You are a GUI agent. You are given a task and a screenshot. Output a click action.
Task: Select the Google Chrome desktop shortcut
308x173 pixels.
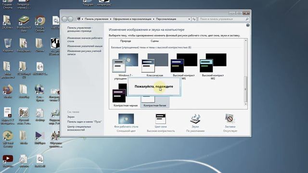[x=39, y=24]
